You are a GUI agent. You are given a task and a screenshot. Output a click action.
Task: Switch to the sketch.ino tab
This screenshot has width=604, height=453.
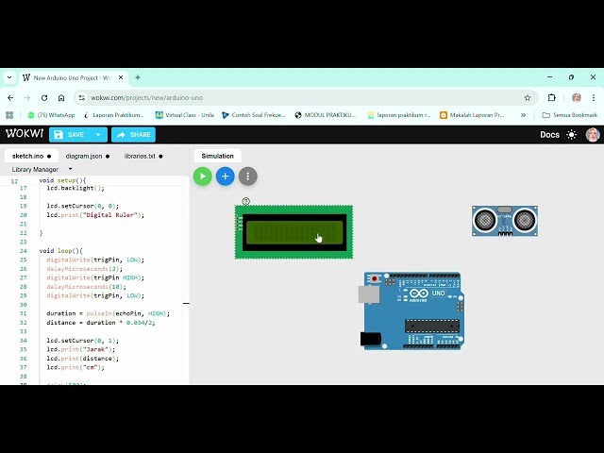(31, 156)
